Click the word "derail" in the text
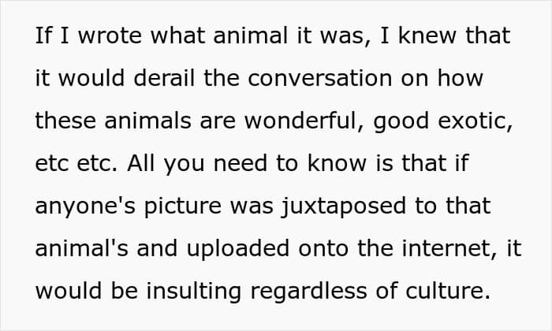The image size is (552, 331). 159,80
